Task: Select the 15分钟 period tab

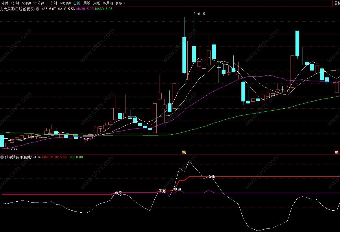Action: (x=39, y=3)
